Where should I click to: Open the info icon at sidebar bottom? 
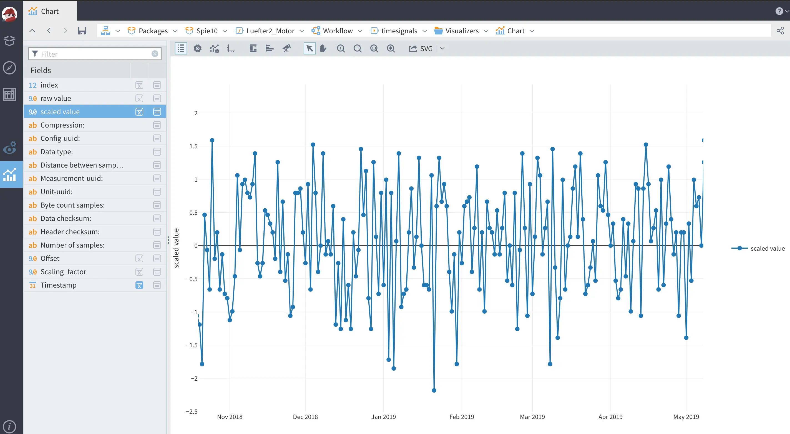click(9, 426)
